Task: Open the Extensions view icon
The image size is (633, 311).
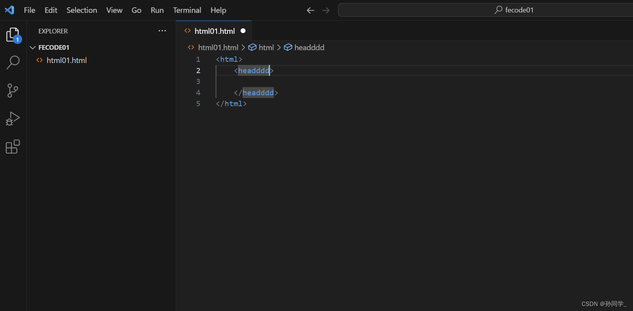Action: click(x=13, y=147)
